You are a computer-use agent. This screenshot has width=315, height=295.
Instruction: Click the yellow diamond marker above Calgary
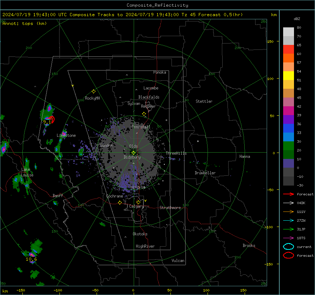pyautogui.click(x=138, y=202)
